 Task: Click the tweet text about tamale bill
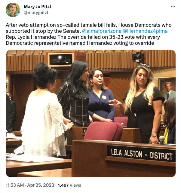(x=89, y=34)
